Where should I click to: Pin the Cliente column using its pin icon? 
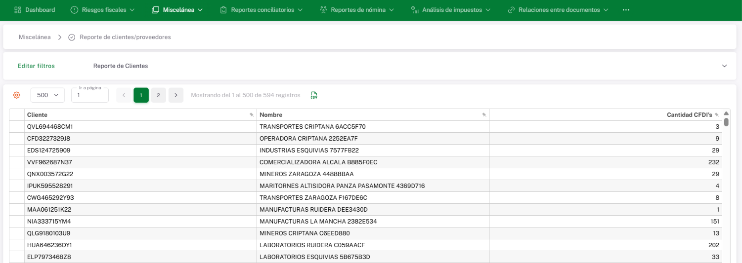252,115
